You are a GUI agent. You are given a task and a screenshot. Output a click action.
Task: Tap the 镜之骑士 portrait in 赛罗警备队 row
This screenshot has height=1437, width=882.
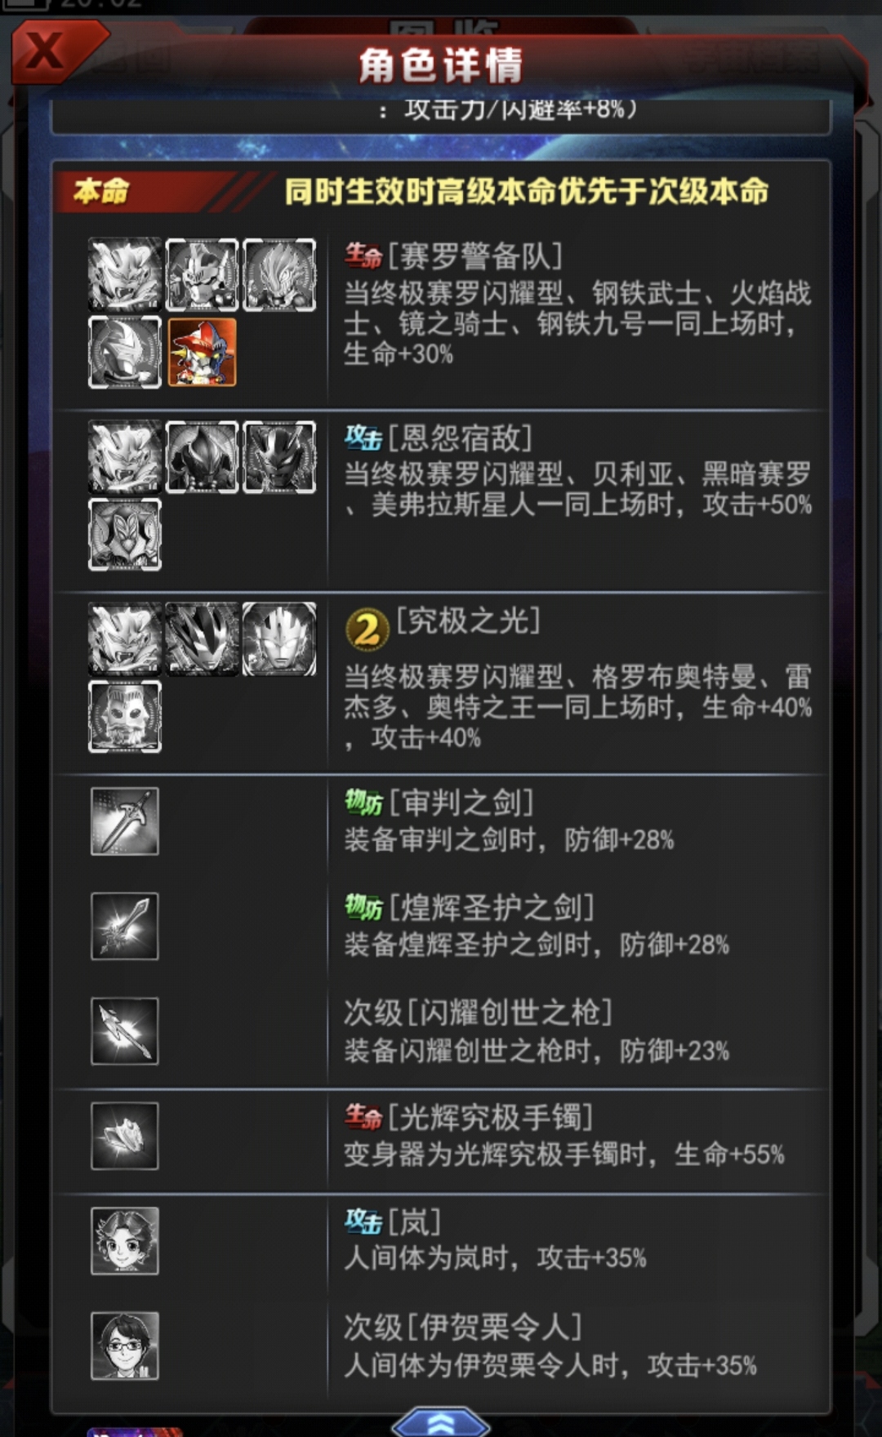(x=125, y=352)
